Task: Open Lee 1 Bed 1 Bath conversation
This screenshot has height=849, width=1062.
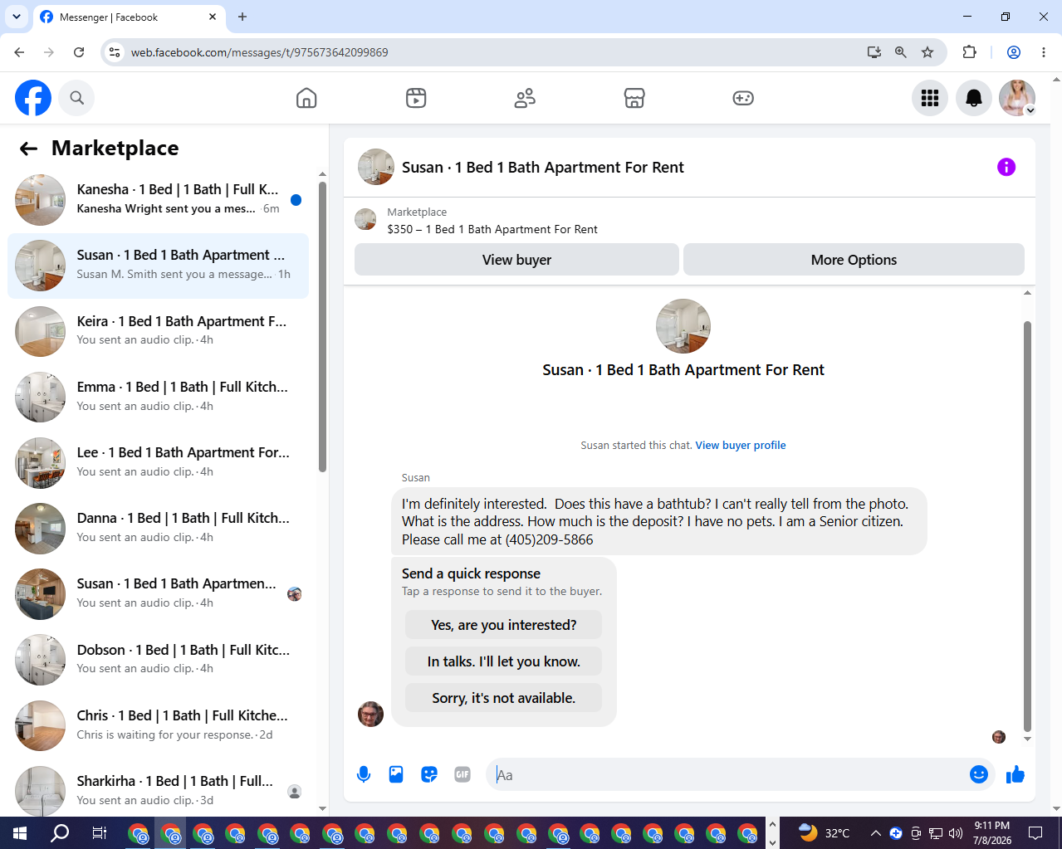Action: tap(158, 462)
